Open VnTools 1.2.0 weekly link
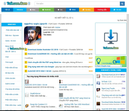The width and height of the screenshot is (129, 111). [106, 81]
